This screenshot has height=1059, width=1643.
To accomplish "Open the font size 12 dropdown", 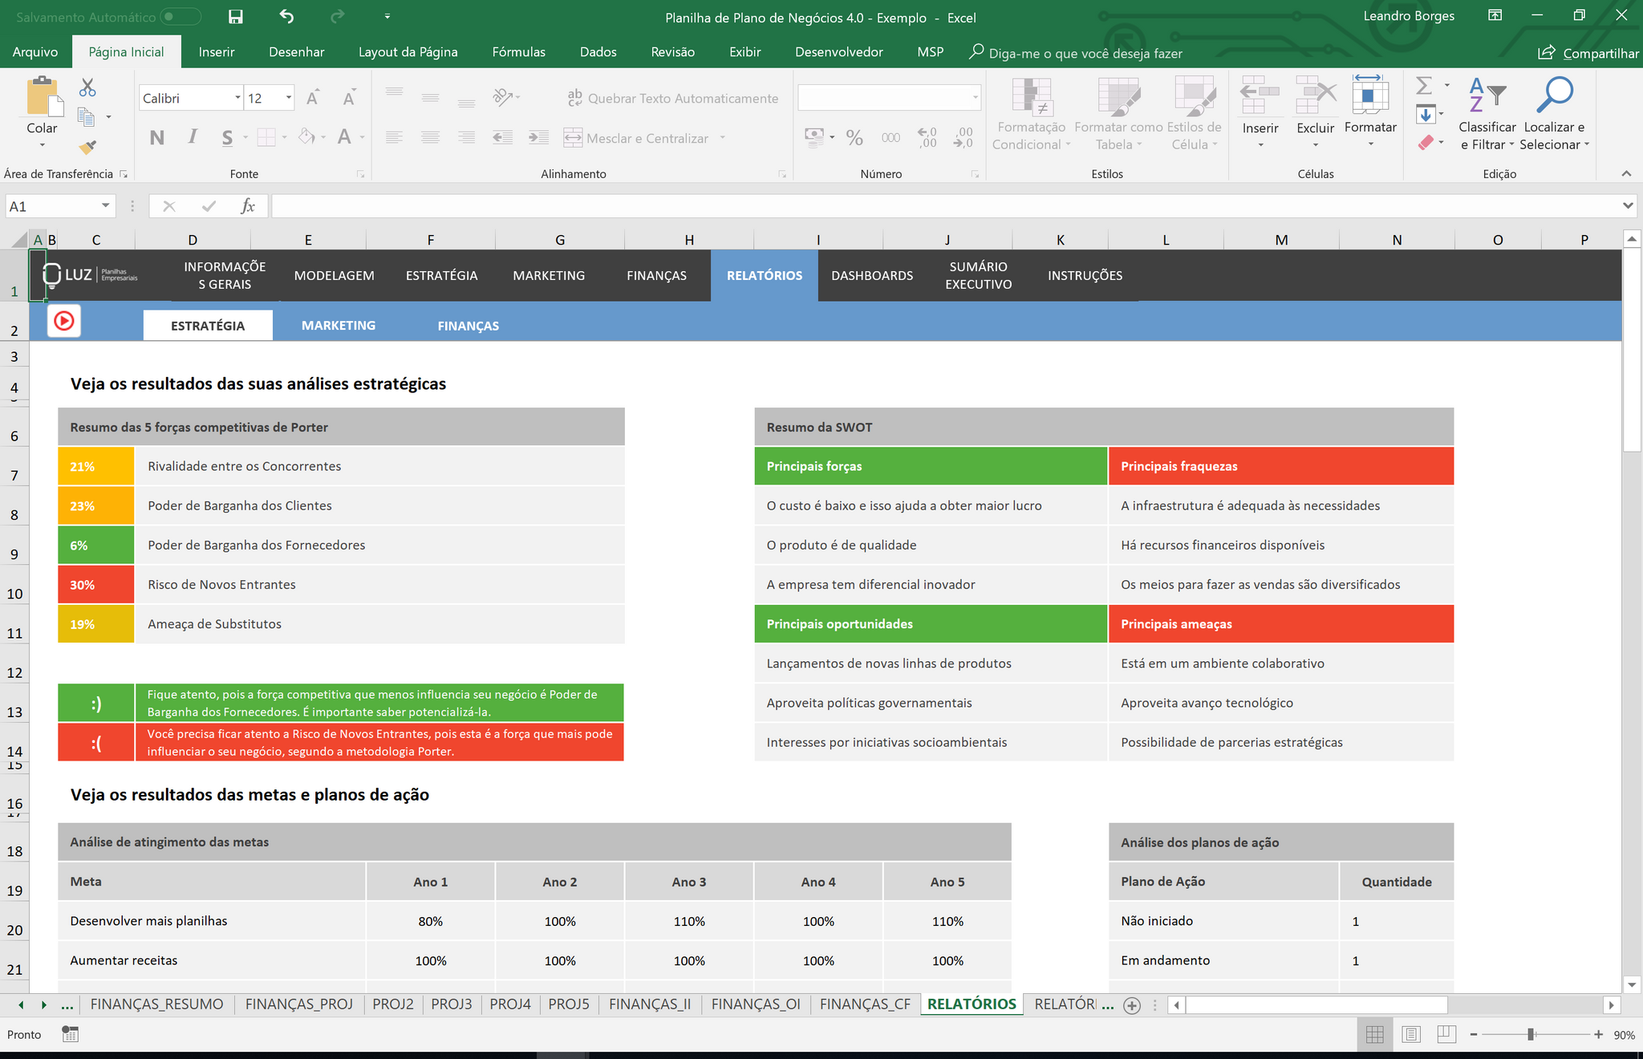I will [x=289, y=98].
